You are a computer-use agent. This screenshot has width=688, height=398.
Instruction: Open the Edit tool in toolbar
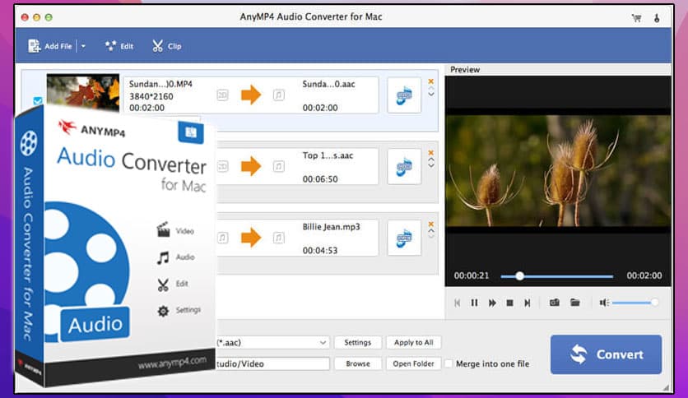coord(119,46)
